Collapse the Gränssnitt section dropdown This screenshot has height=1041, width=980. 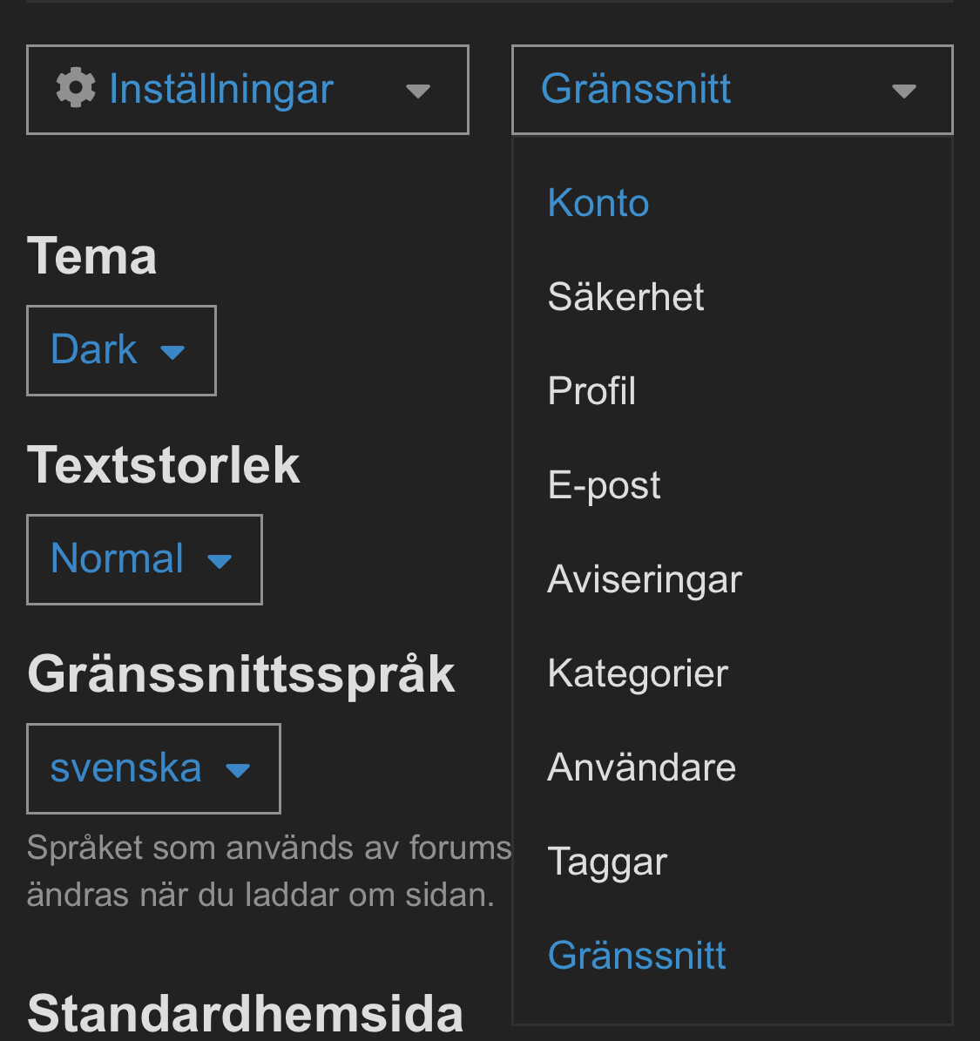(732, 90)
